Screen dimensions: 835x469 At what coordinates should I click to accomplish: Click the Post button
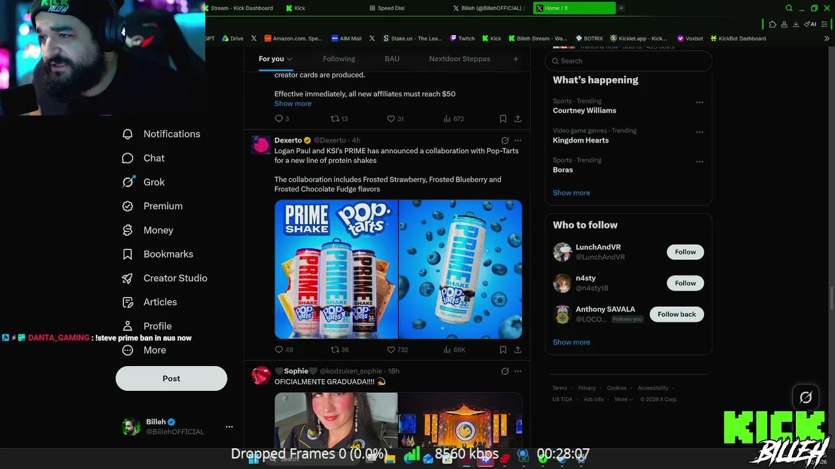[172, 378]
